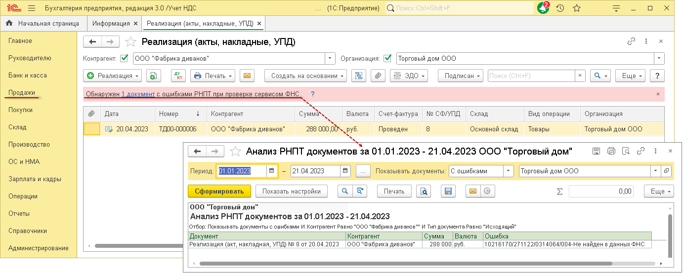
Task: Open print preview icon in report toolbar
Action: (424, 191)
